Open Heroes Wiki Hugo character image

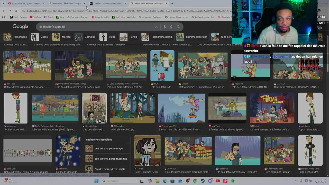[310, 151]
